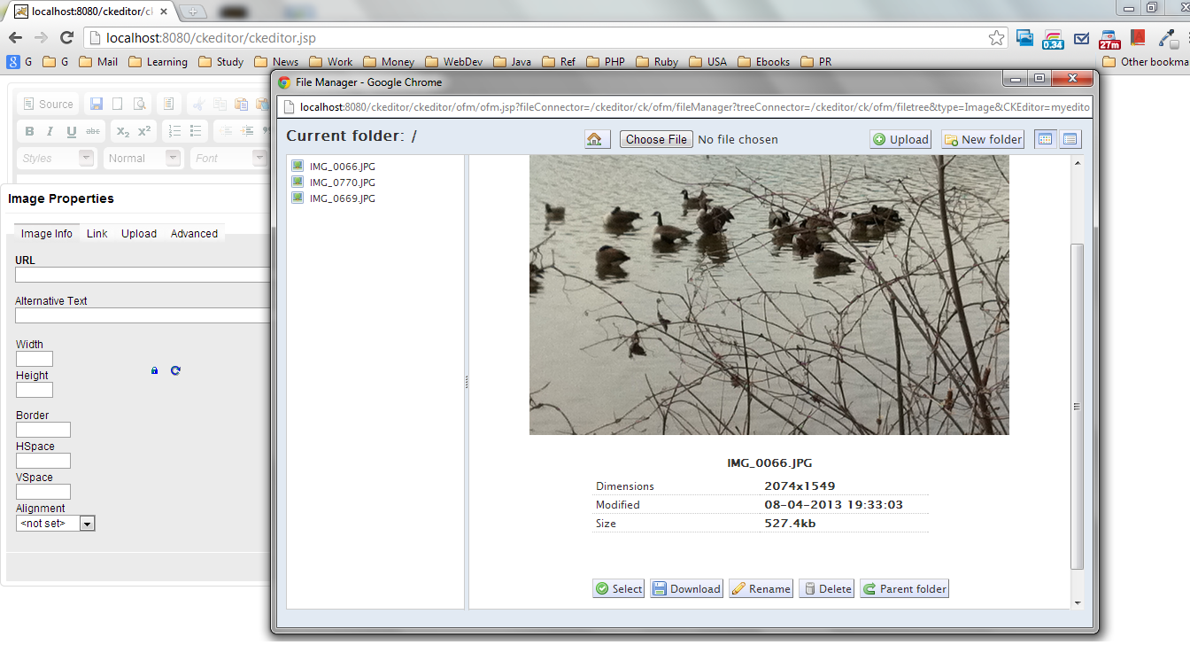This screenshot has width=1190, height=645.
Task: Open the home folder in File Manager
Action: [596, 138]
